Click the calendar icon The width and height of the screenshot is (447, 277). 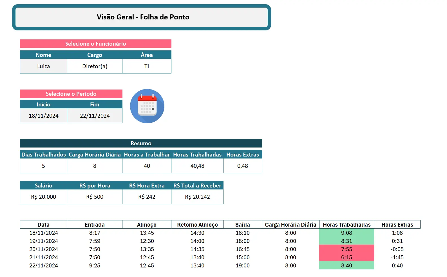click(x=147, y=106)
